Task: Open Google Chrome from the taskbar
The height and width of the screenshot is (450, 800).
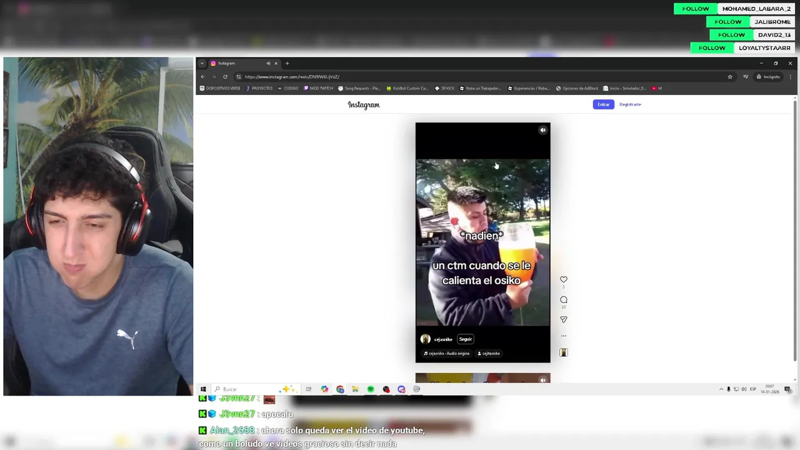Action: tap(340, 389)
